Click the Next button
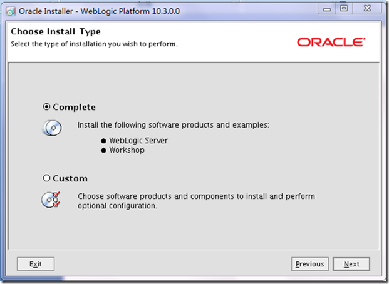 pyautogui.click(x=351, y=264)
